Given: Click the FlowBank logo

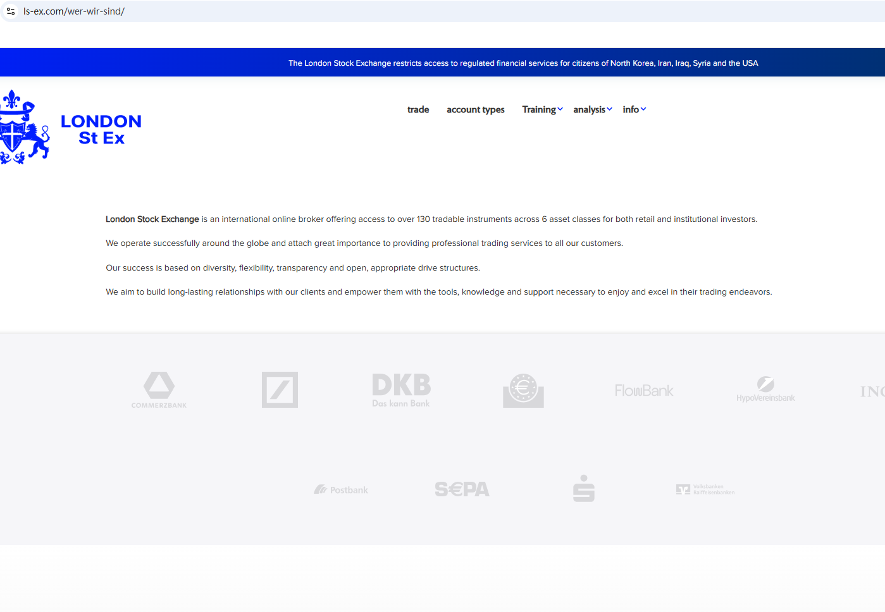Looking at the screenshot, I should (x=644, y=391).
